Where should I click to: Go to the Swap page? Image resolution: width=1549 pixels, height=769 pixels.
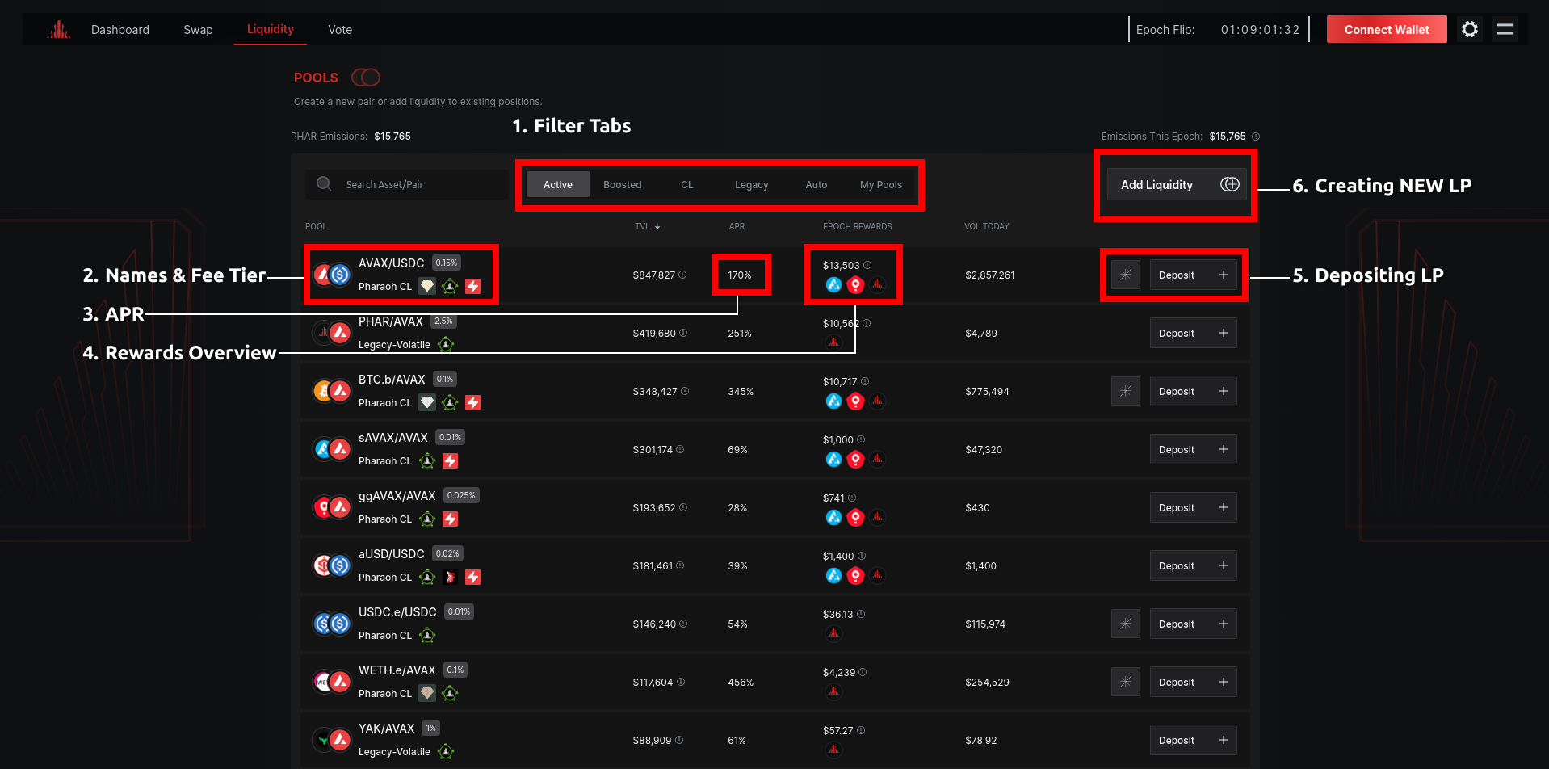(x=198, y=30)
